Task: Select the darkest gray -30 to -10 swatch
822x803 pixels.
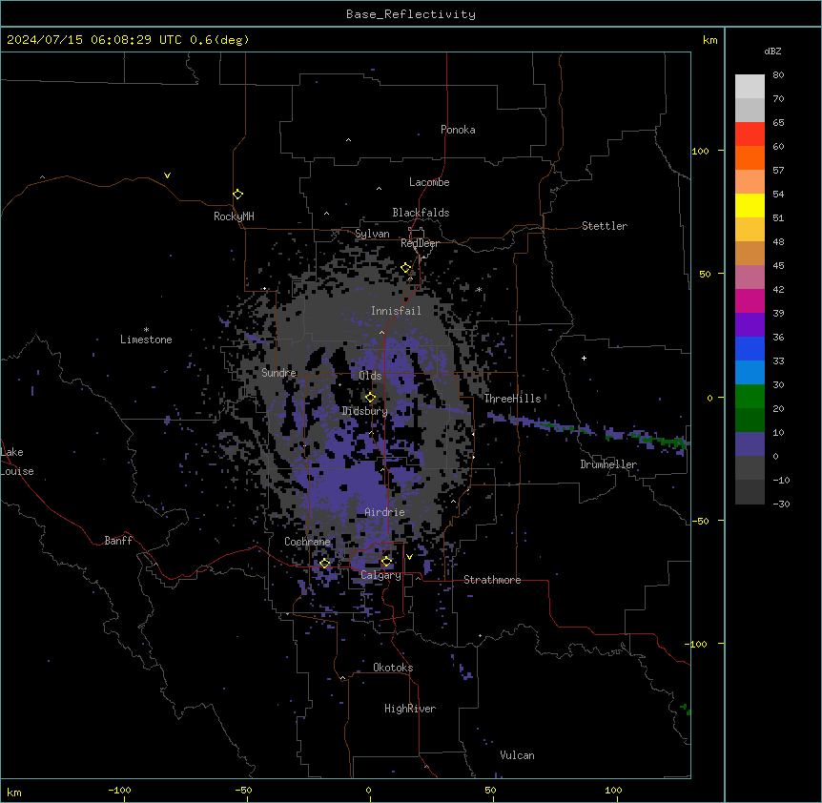Action: point(750,492)
